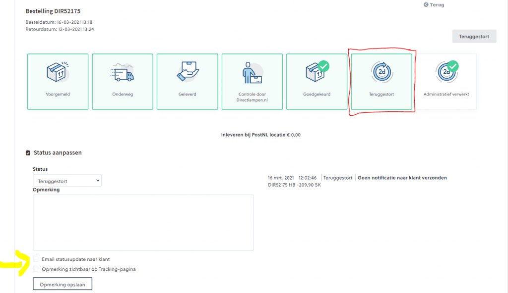Image resolution: width=508 pixels, height=293 pixels.
Task: Click the Terug back arrow icon
Action: click(426, 5)
